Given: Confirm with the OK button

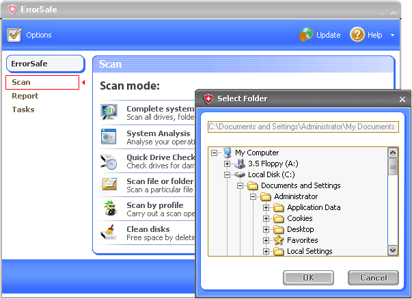Looking at the screenshot, I should point(308,278).
